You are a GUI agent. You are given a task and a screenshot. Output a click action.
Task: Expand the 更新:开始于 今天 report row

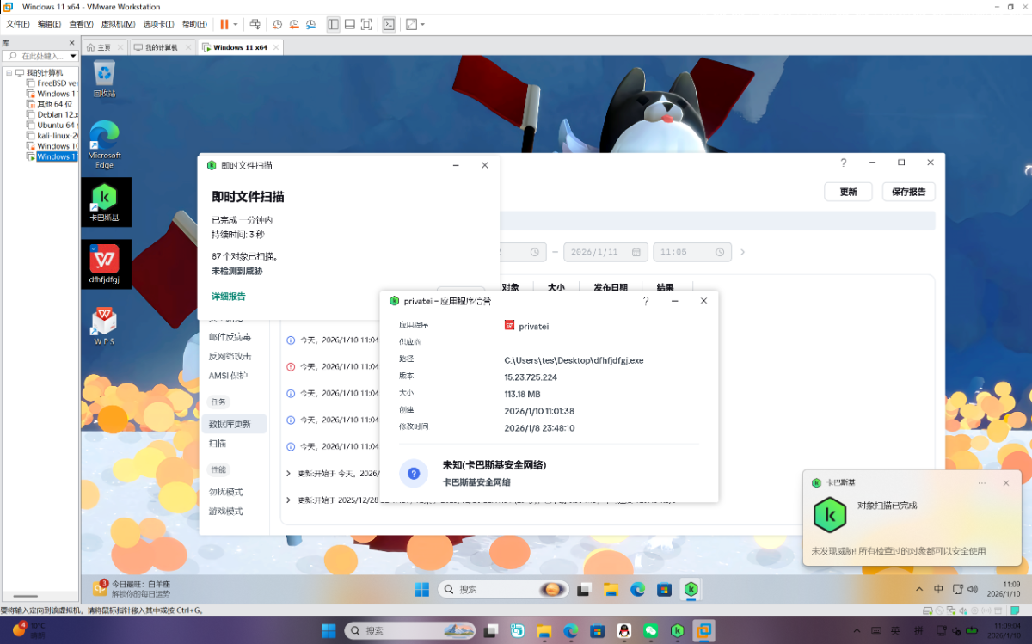[289, 473]
